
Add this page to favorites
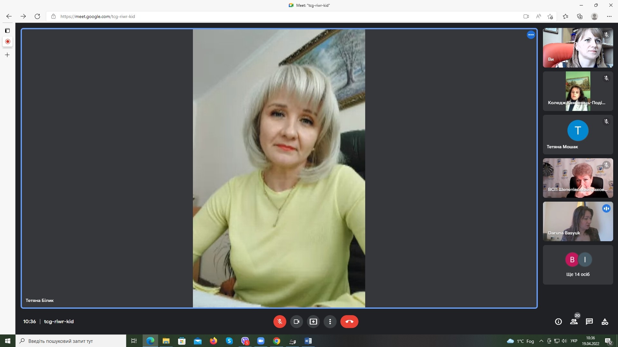pos(550,16)
